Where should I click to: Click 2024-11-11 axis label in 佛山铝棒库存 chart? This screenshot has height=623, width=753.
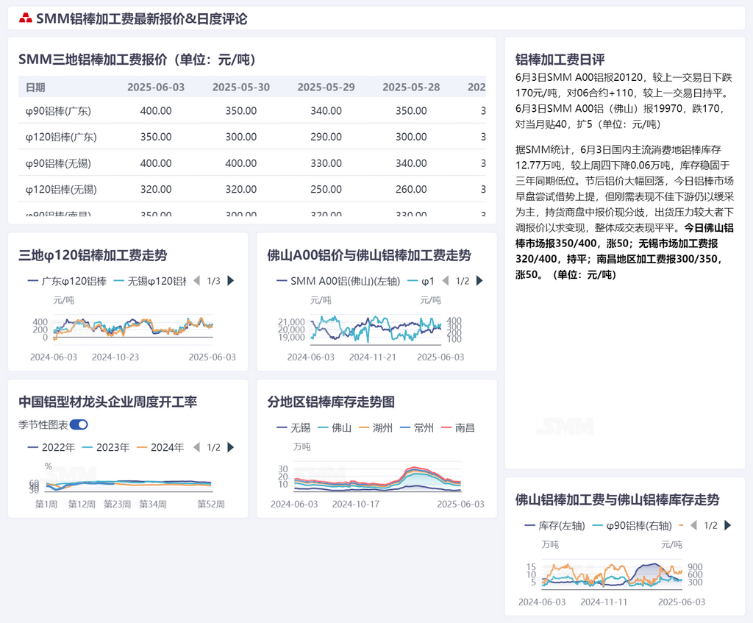pos(604,602)
